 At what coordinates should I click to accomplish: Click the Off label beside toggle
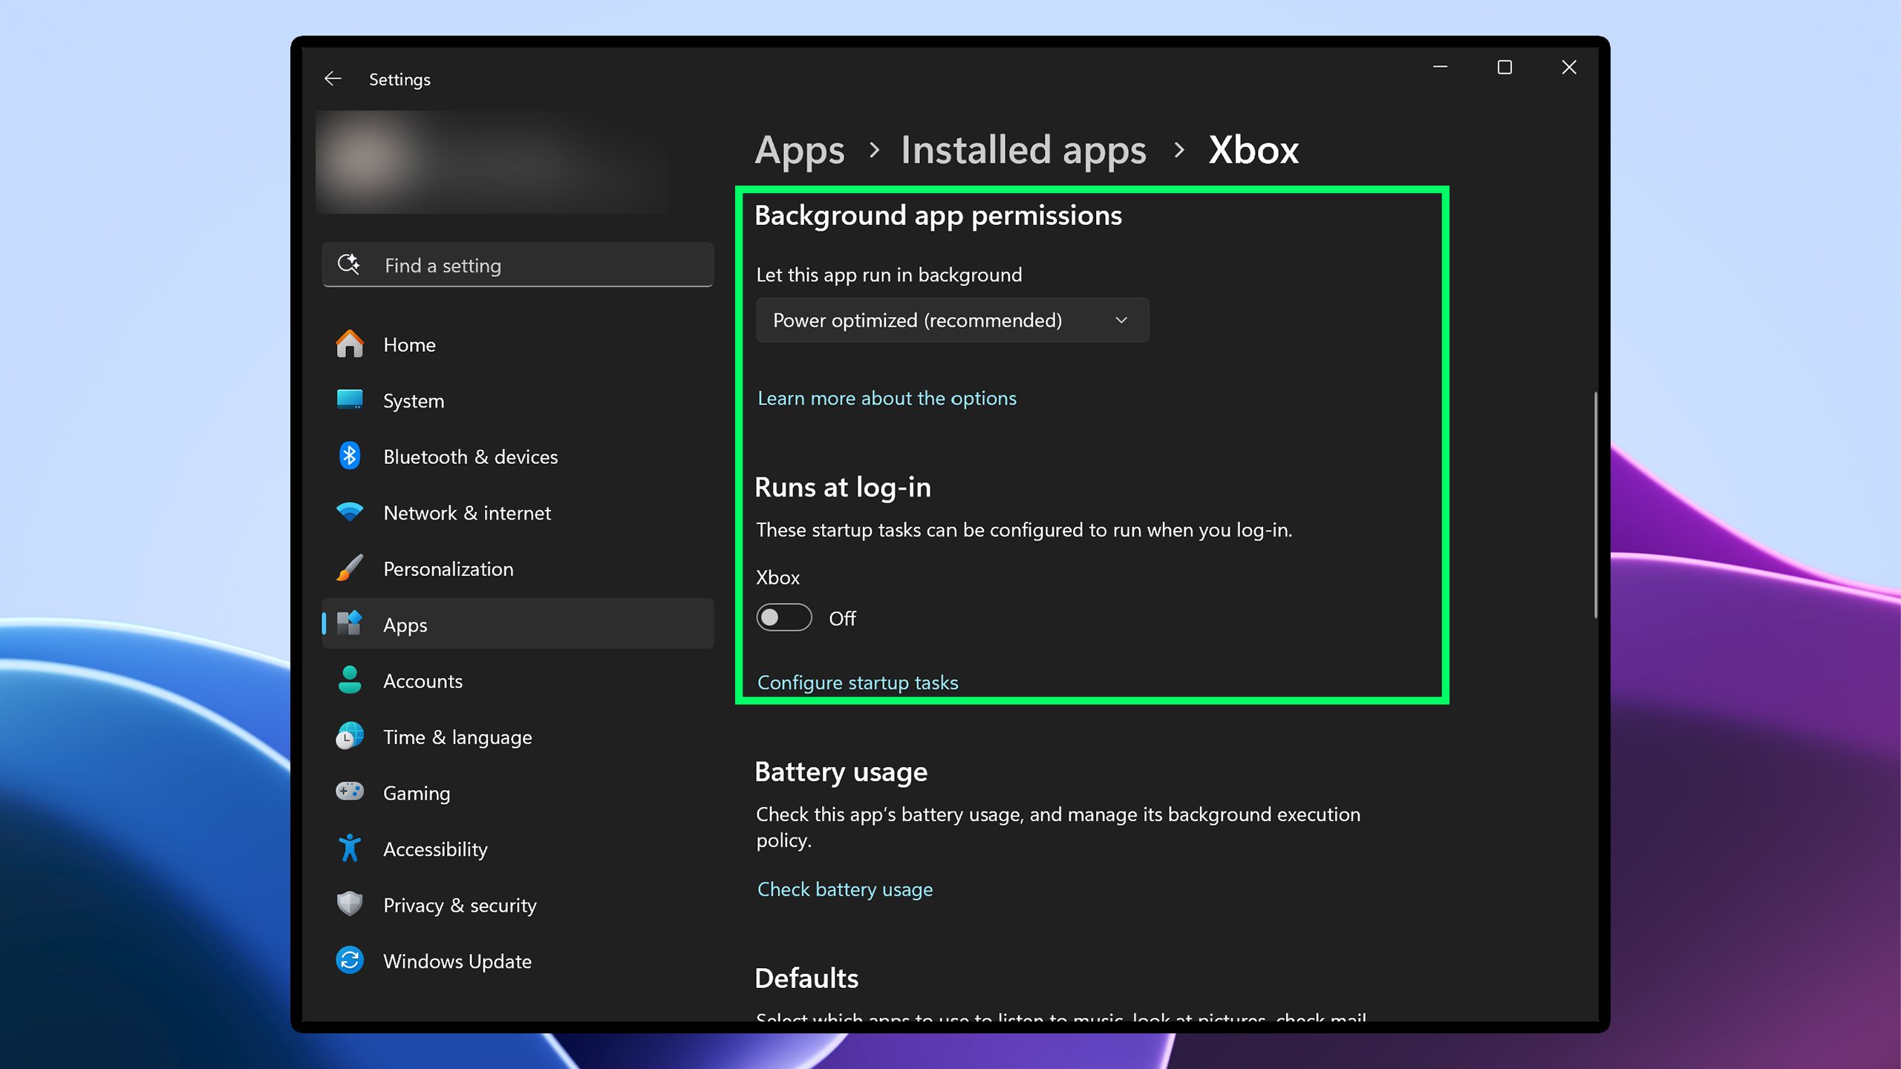[x=842, y=618]
